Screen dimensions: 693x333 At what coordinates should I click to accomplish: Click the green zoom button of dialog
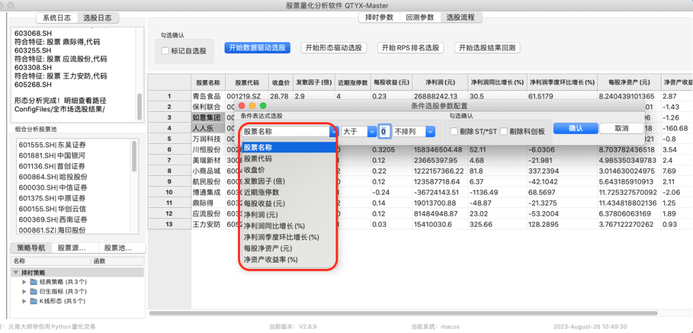click(264, 105)
